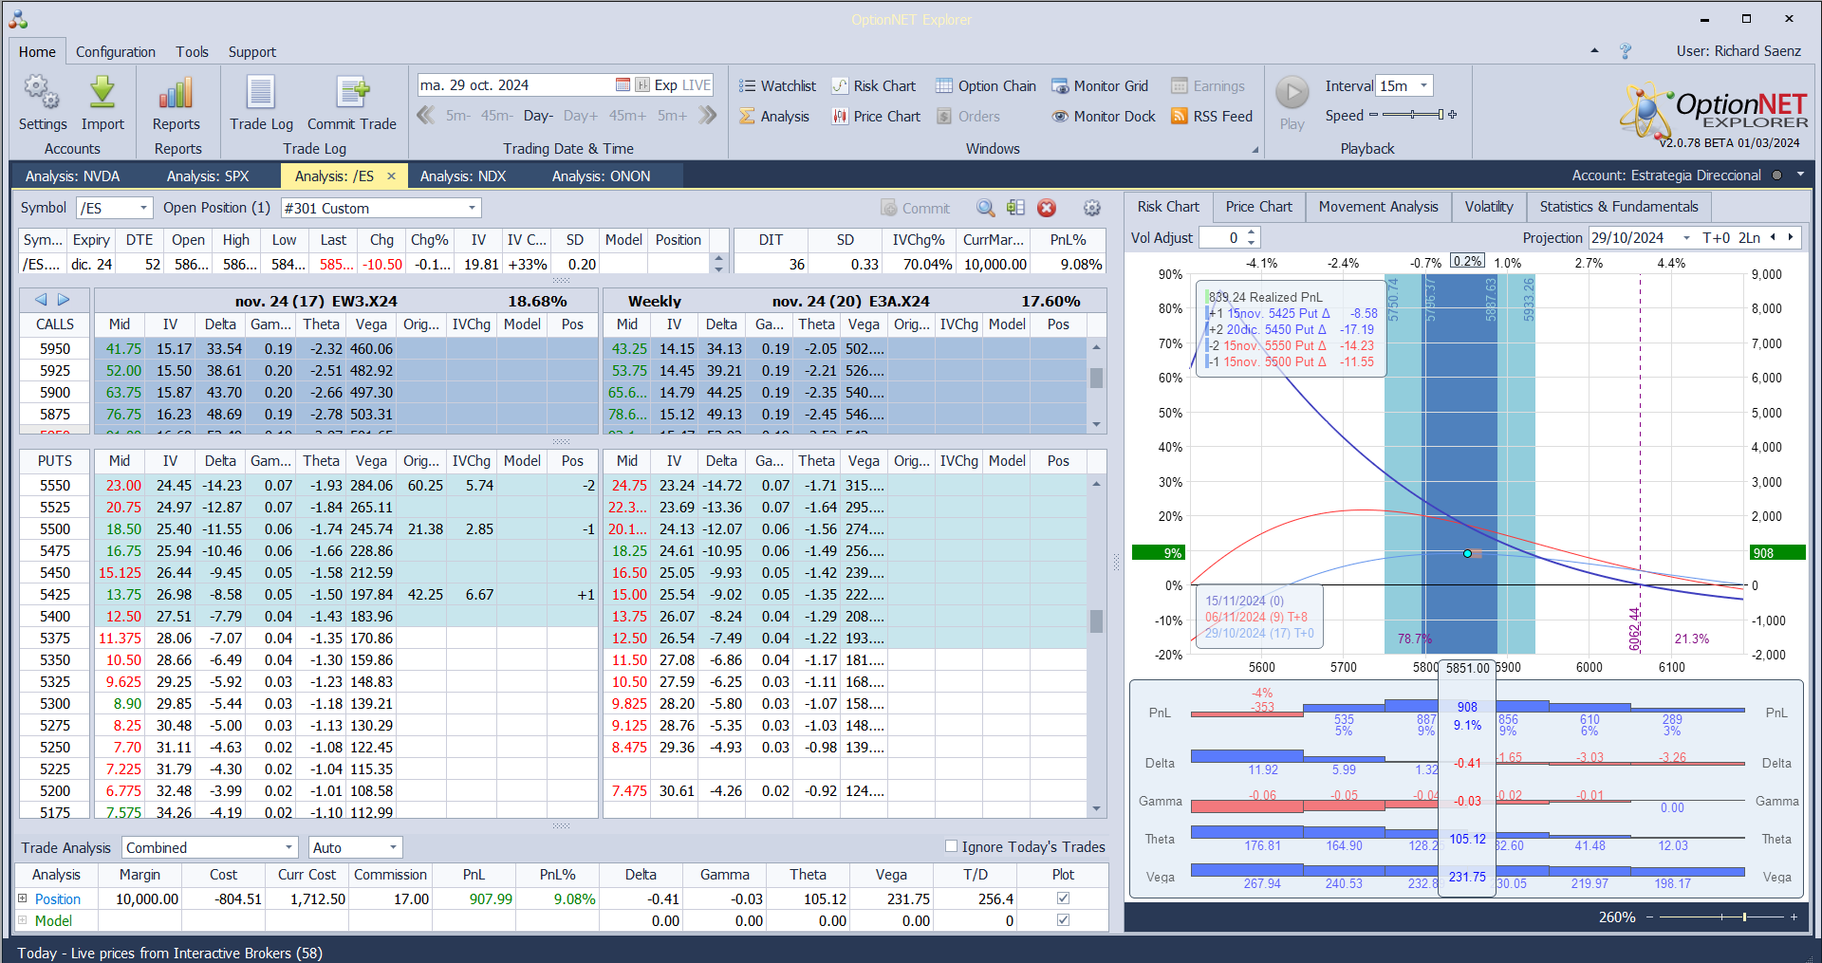Viewport: 1822px width, 963px height.
Task: Open the Support ribbon tab
Action: click(252, 51)
